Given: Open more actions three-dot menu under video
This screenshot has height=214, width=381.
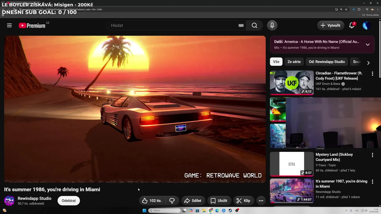Looking at the screenshot, I should click(261, 201).
